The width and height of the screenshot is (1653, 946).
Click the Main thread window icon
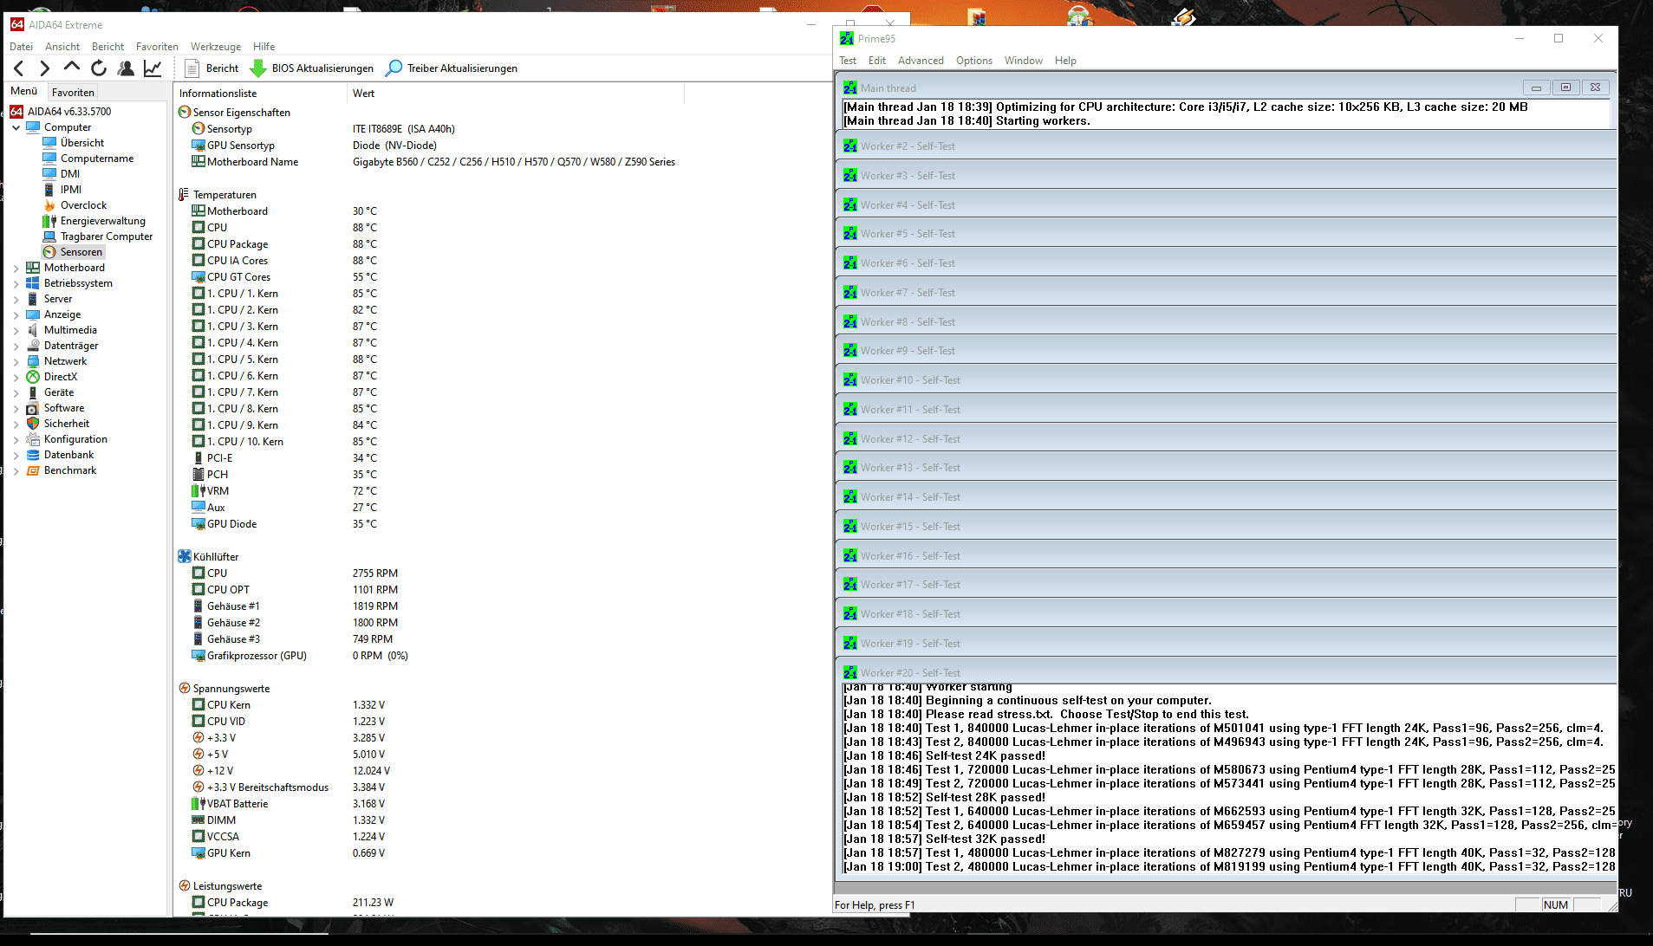[x=850, y=88]
